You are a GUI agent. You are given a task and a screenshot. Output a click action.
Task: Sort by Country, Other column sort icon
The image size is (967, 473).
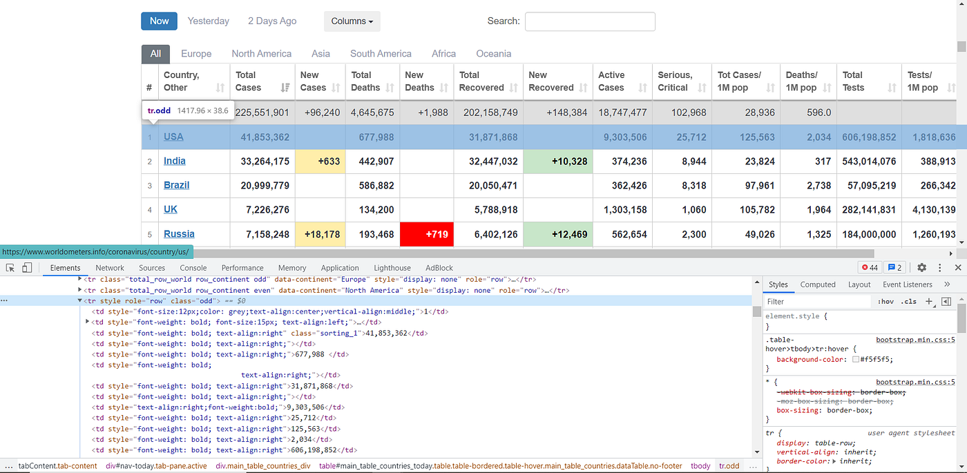pos(220,88)
